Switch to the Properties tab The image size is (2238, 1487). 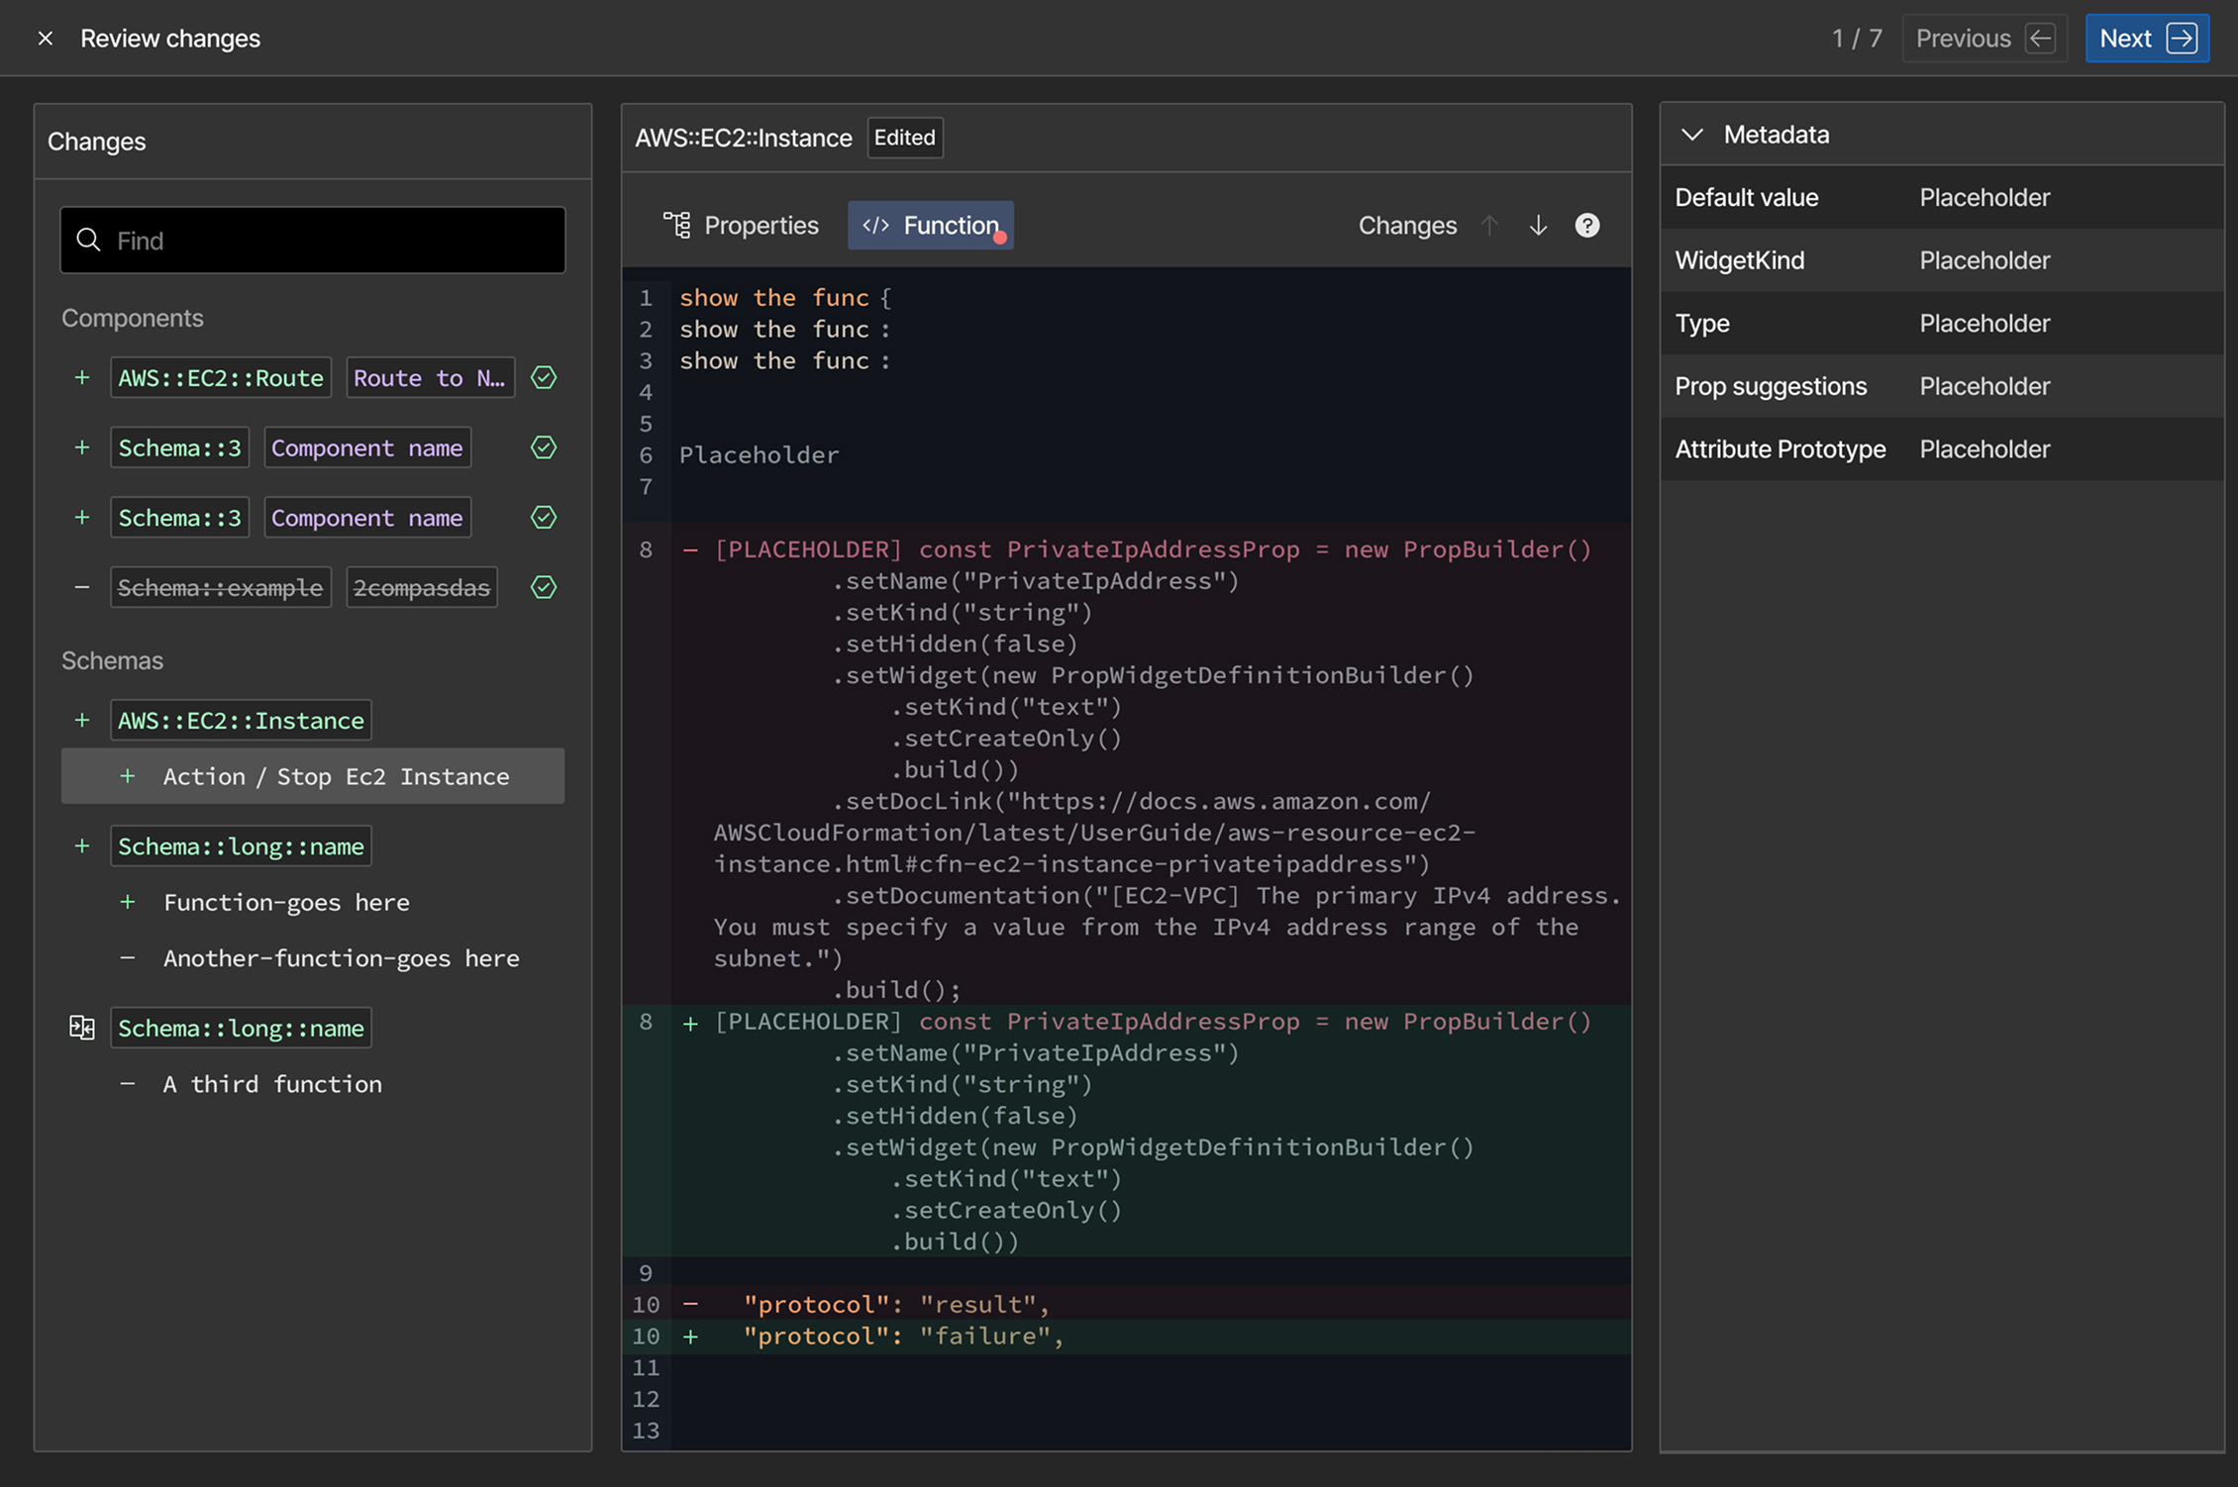tap(741, 226)
